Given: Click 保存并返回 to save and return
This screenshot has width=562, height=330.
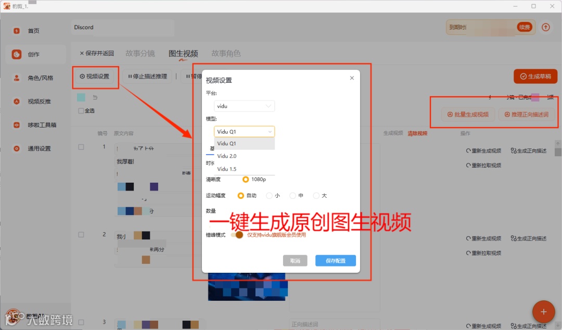Looking at the screenshot, I should [97, 53].
